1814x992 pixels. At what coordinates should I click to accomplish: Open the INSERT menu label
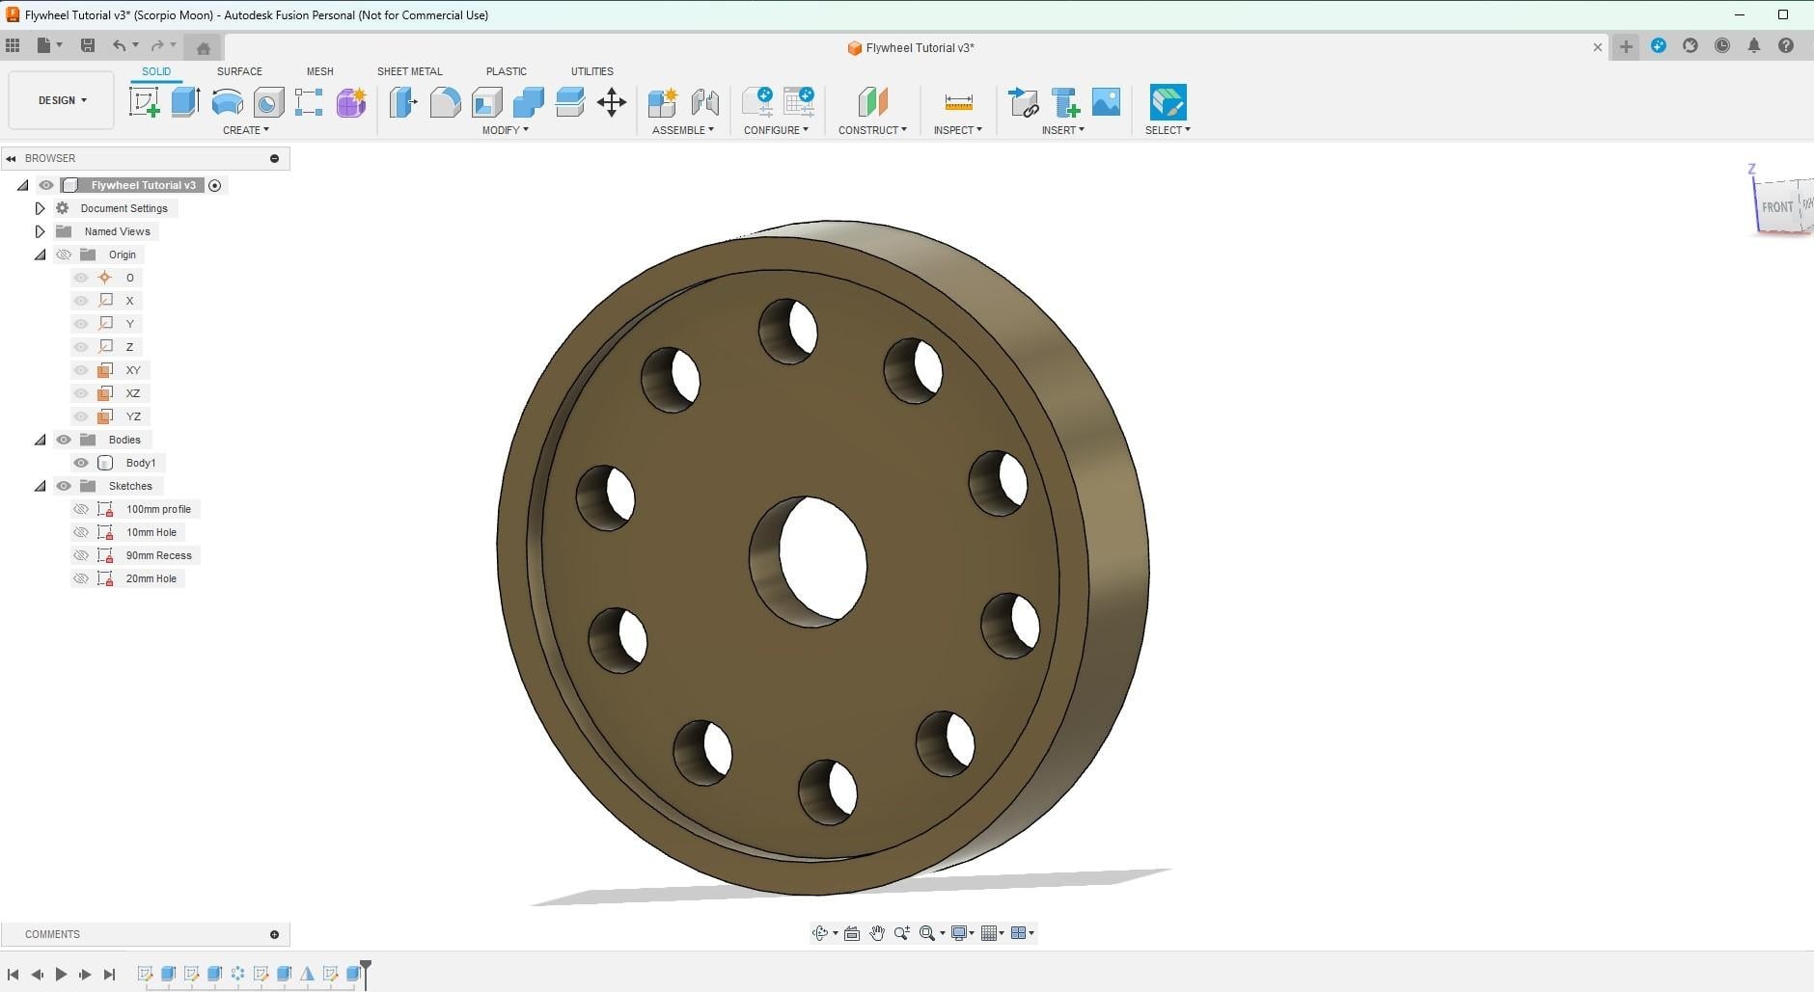pos(1062,130)
